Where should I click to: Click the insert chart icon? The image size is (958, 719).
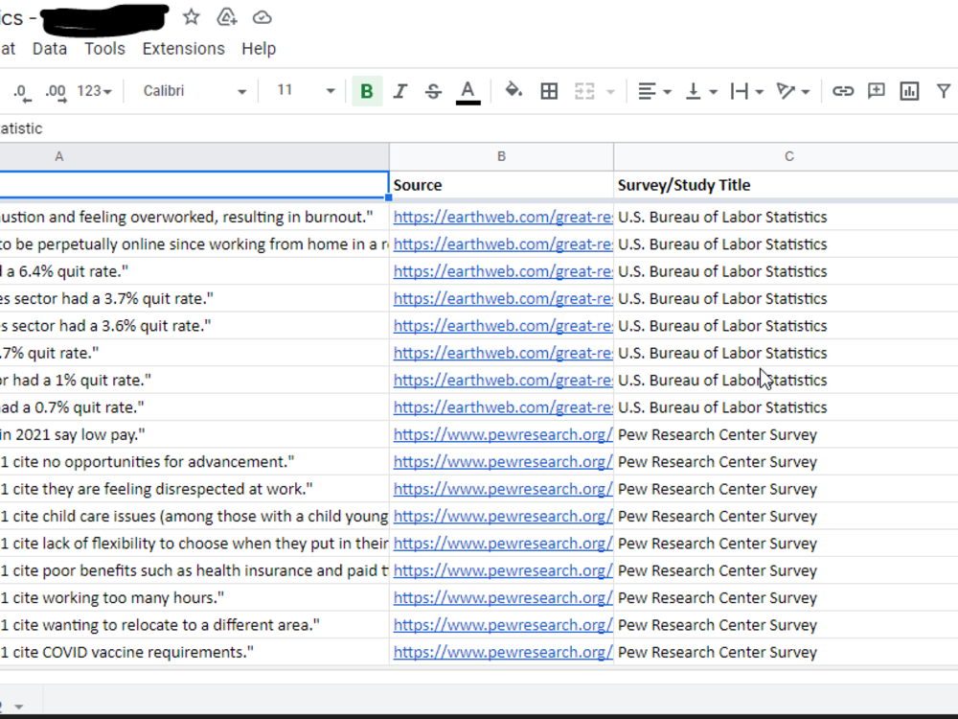point(909,91)
